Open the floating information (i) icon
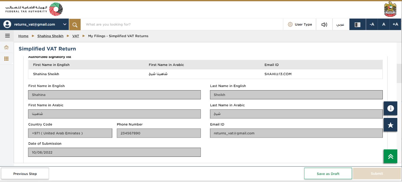Image resolution: width=402 pixels, height=191 pixels. point(390,108)
